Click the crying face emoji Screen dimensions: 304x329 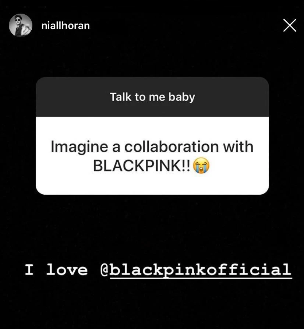(x=201, y=165)
